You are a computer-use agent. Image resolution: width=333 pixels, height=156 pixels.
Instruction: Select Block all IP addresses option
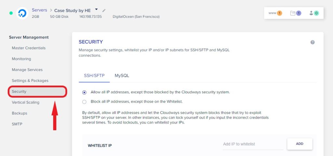click(84, 102)
